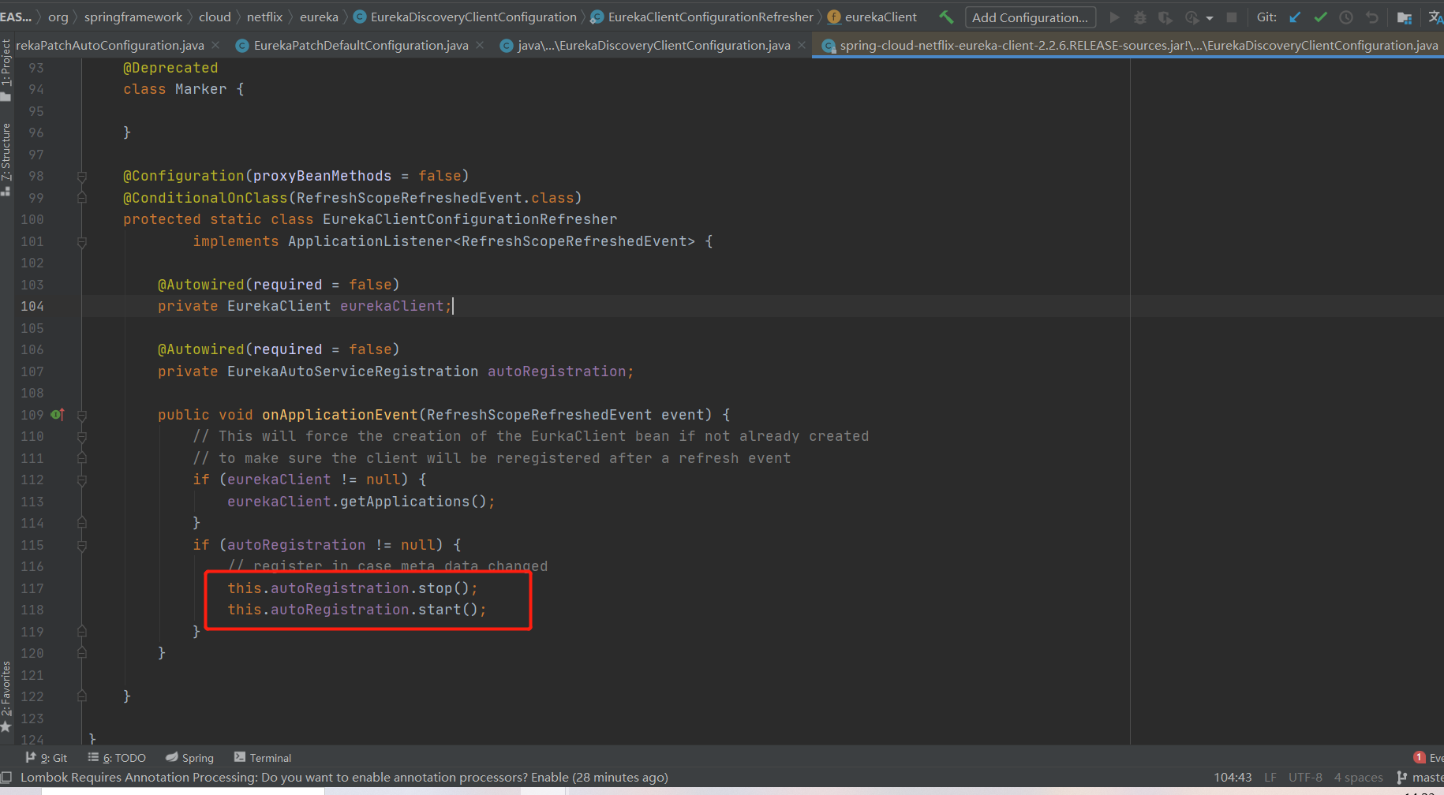Open the Project Structure folder icon
The height and width of the screenshot is (795, 1444).
(x=1405, y=17)
